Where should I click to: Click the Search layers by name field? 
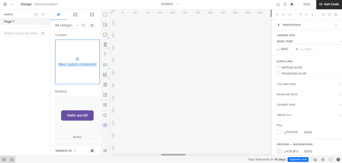(21, 33)
